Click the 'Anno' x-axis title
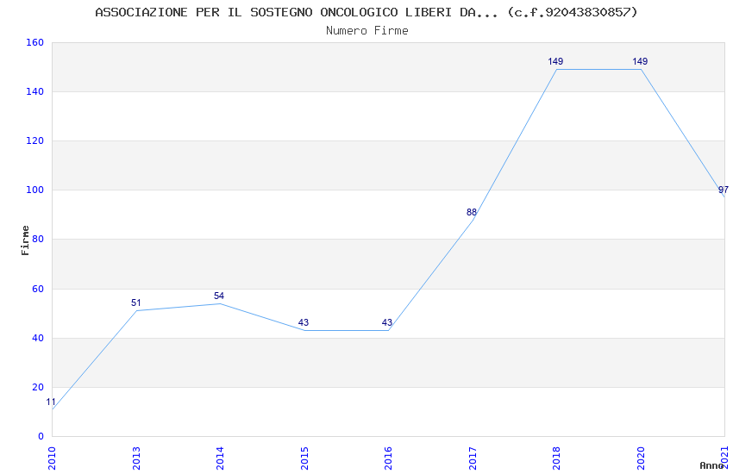The width and height of the screenshot is (733, 474). pyautogui.click(x=711, y=465)
